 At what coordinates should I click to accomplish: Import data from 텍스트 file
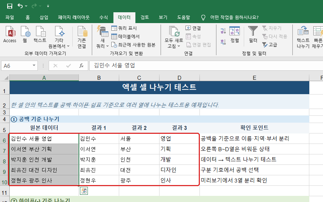click(x=40, y=34)
